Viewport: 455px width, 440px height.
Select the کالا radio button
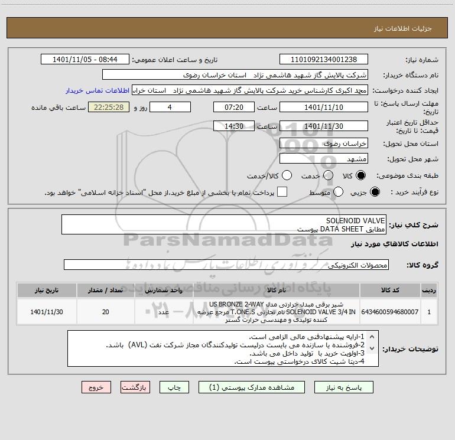[x=360, y=175]
